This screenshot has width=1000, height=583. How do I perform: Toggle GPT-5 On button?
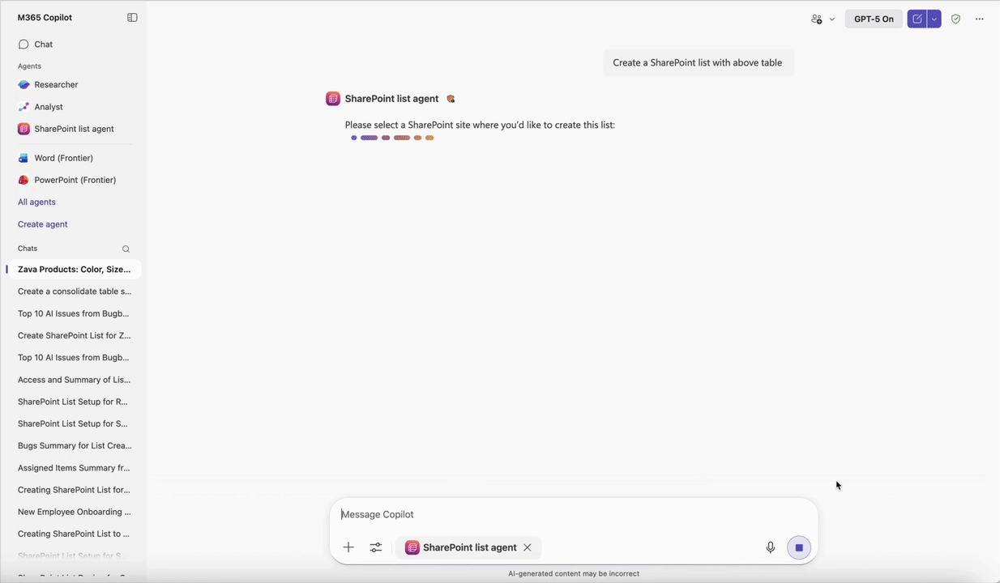874,19
